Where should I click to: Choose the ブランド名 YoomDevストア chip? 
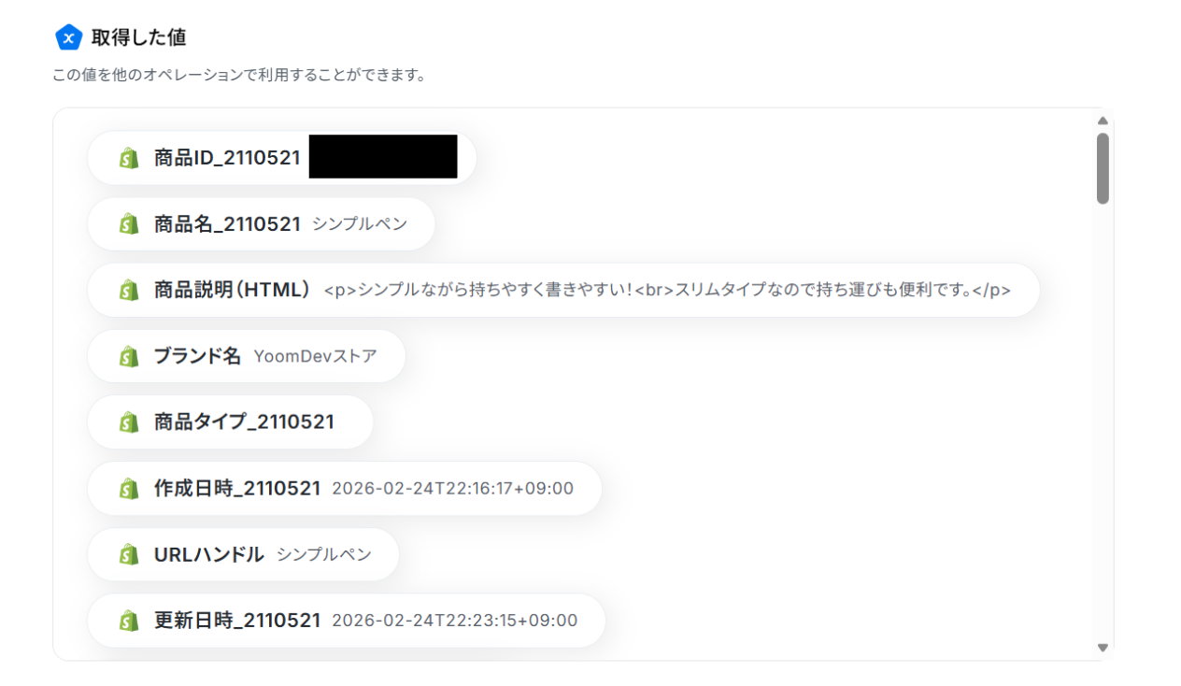click(x=247, y=356)
